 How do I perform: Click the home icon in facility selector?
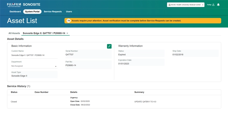(169, 5)
